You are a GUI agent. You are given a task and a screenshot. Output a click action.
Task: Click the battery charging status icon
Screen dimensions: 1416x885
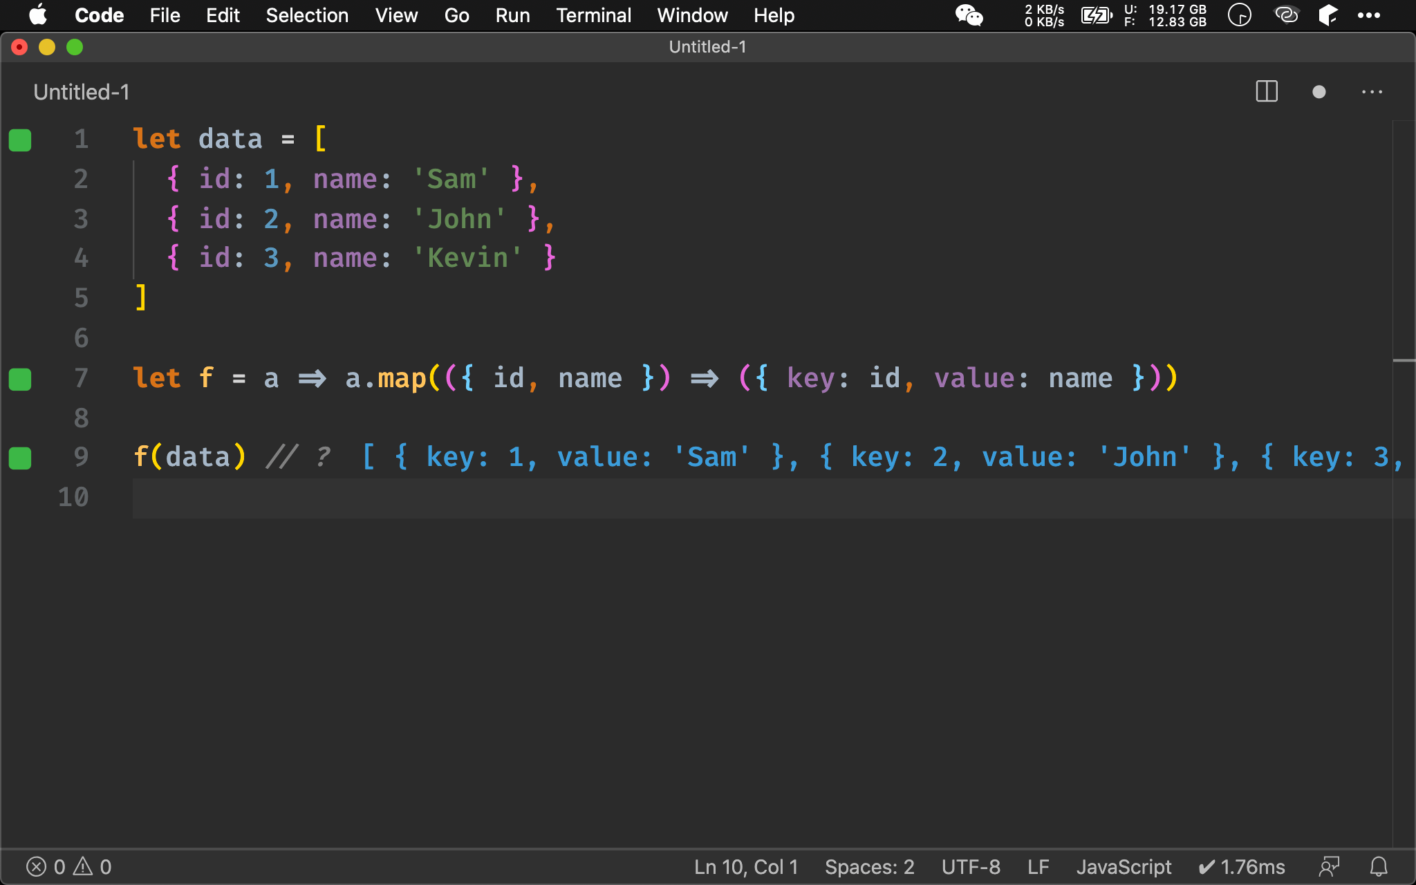pos(1097,15)
